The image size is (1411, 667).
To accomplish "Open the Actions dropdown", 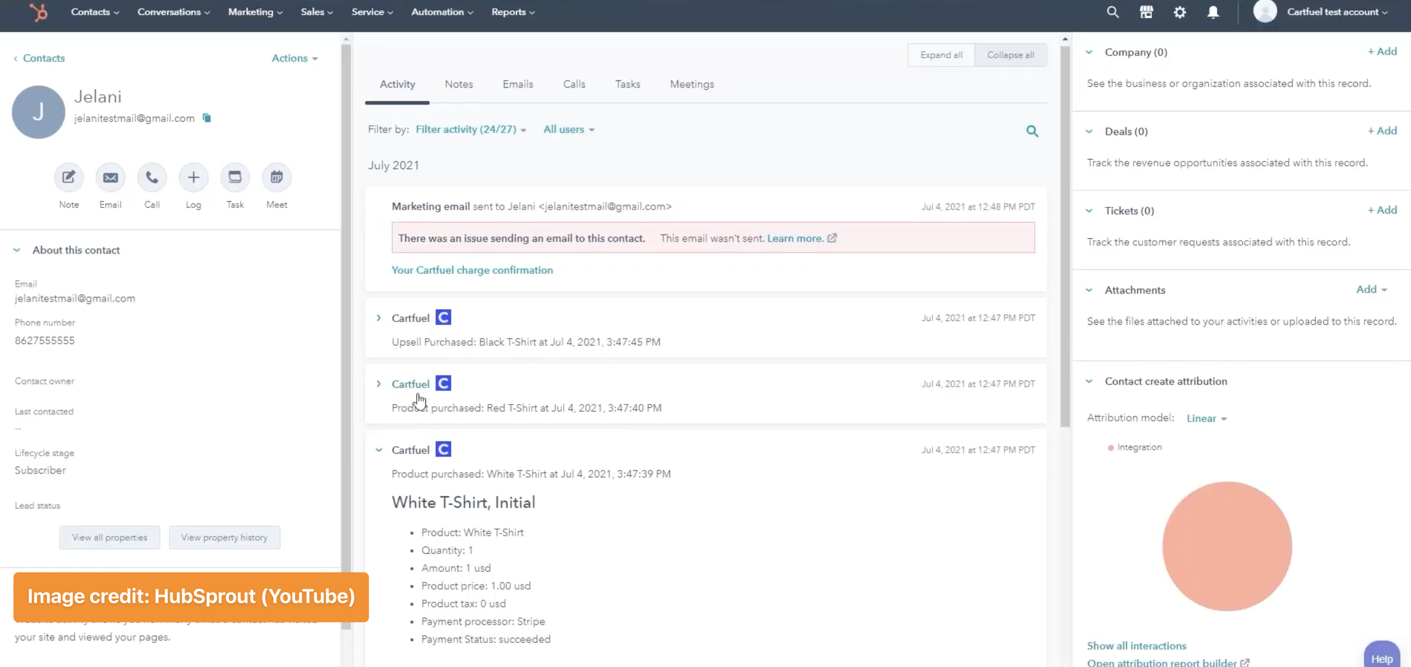I will coord(295,58).
